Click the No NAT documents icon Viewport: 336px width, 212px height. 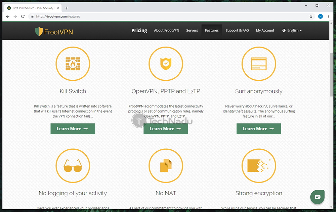click(166, 166)
